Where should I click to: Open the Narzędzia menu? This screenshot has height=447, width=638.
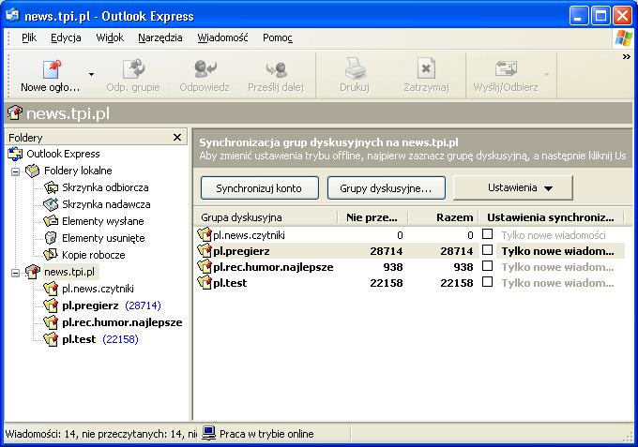(x=159, y=38)
